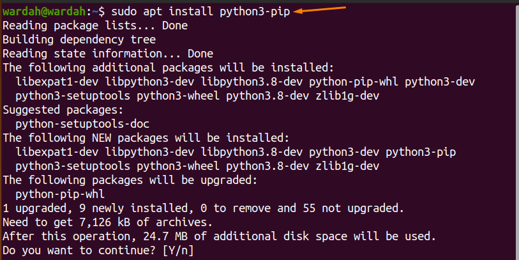Click the 'Suggested packages:' heading
519x260 pixels.
[x=63, y=110]
